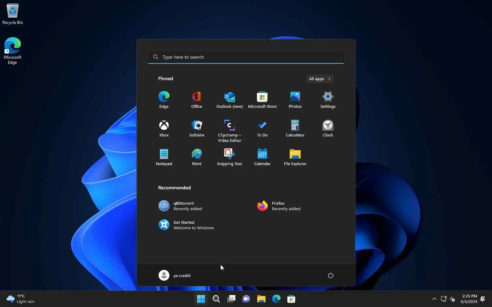Open Outlook (new) app
This screenshot has height=307, width=492.
pyautogui.click(x=230, y=100)
